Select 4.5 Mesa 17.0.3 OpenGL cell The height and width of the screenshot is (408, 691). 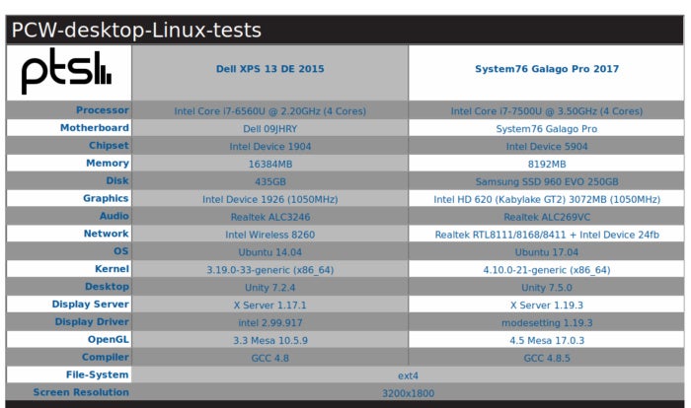(x=547, y=340)
